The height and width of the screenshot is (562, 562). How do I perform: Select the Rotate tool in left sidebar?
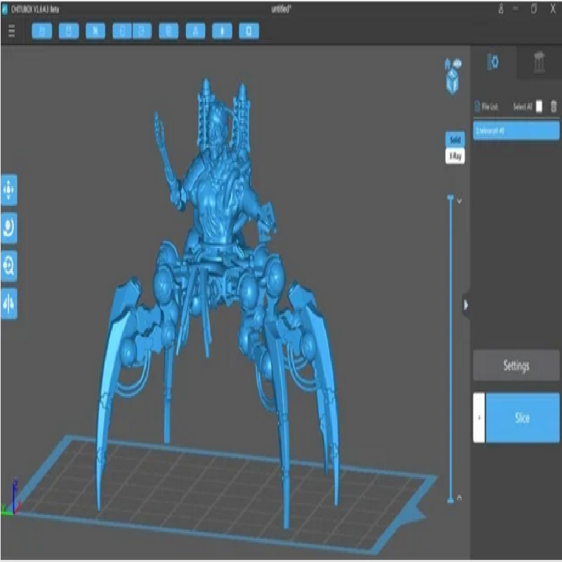click(x=9, y=228)
